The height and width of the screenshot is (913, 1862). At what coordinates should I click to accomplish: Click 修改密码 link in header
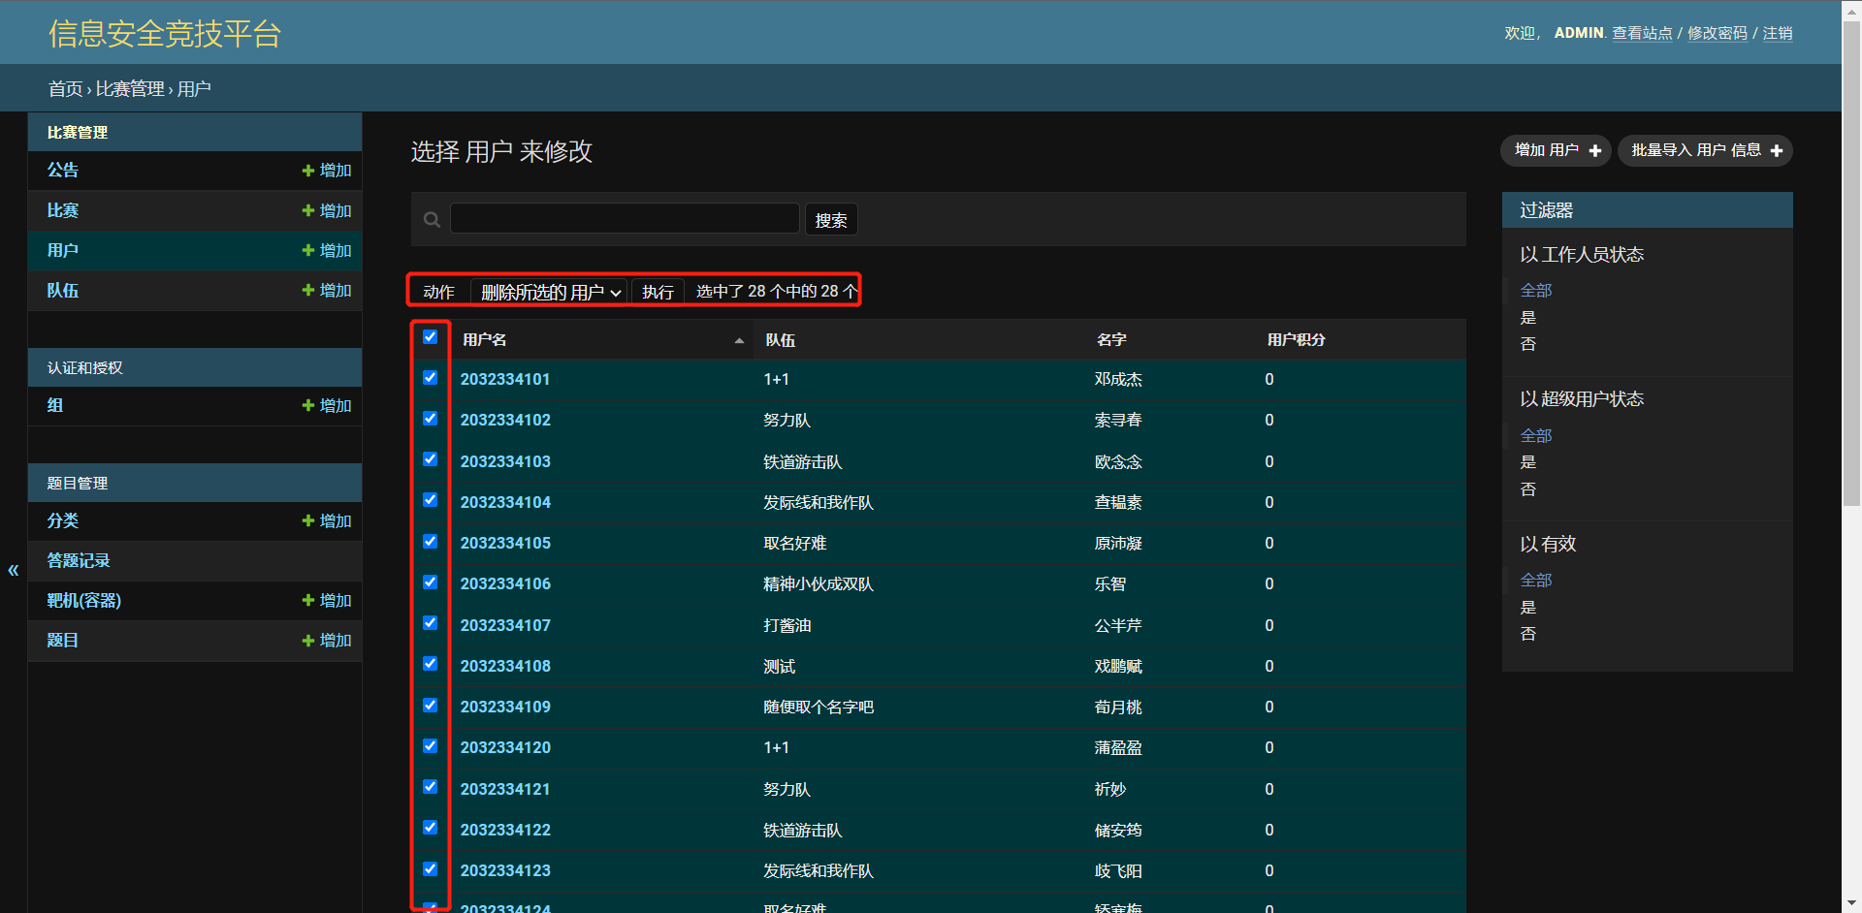click(x=1718, y=33)
